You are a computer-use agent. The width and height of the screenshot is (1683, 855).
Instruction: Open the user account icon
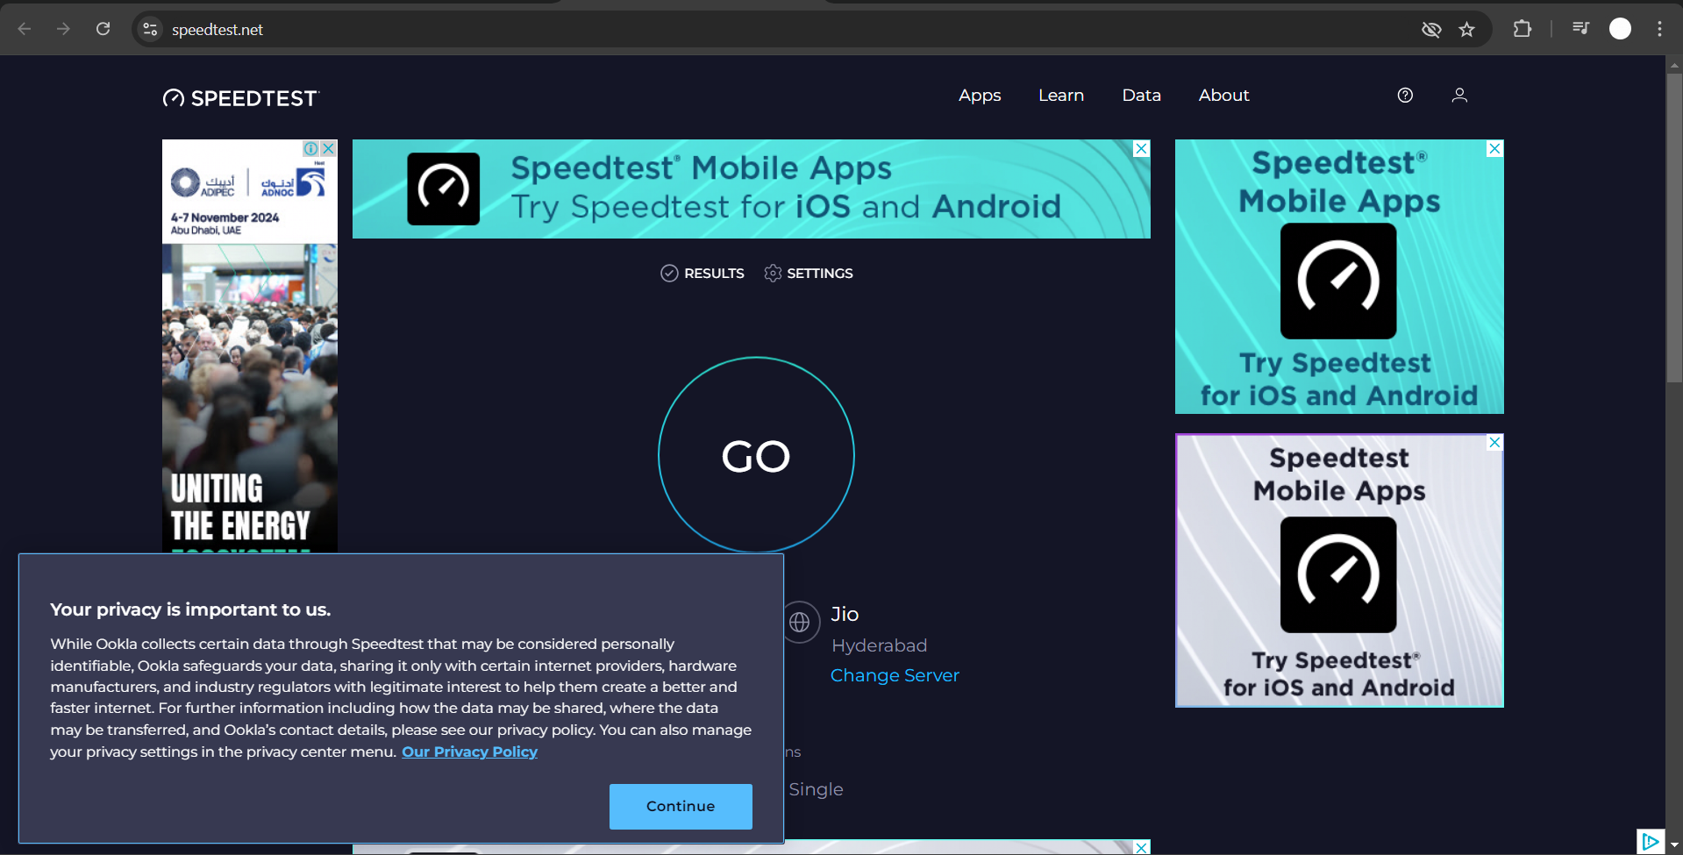tap(1459, 95)
